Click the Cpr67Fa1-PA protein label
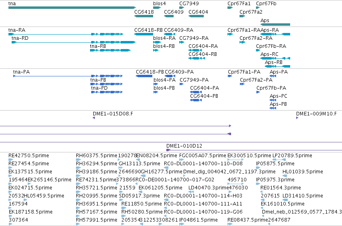The height and width of the screenshot is (226, 342). coord(244,72)
